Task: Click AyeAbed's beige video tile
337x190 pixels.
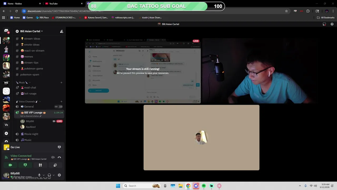Action: click(201, 137)
